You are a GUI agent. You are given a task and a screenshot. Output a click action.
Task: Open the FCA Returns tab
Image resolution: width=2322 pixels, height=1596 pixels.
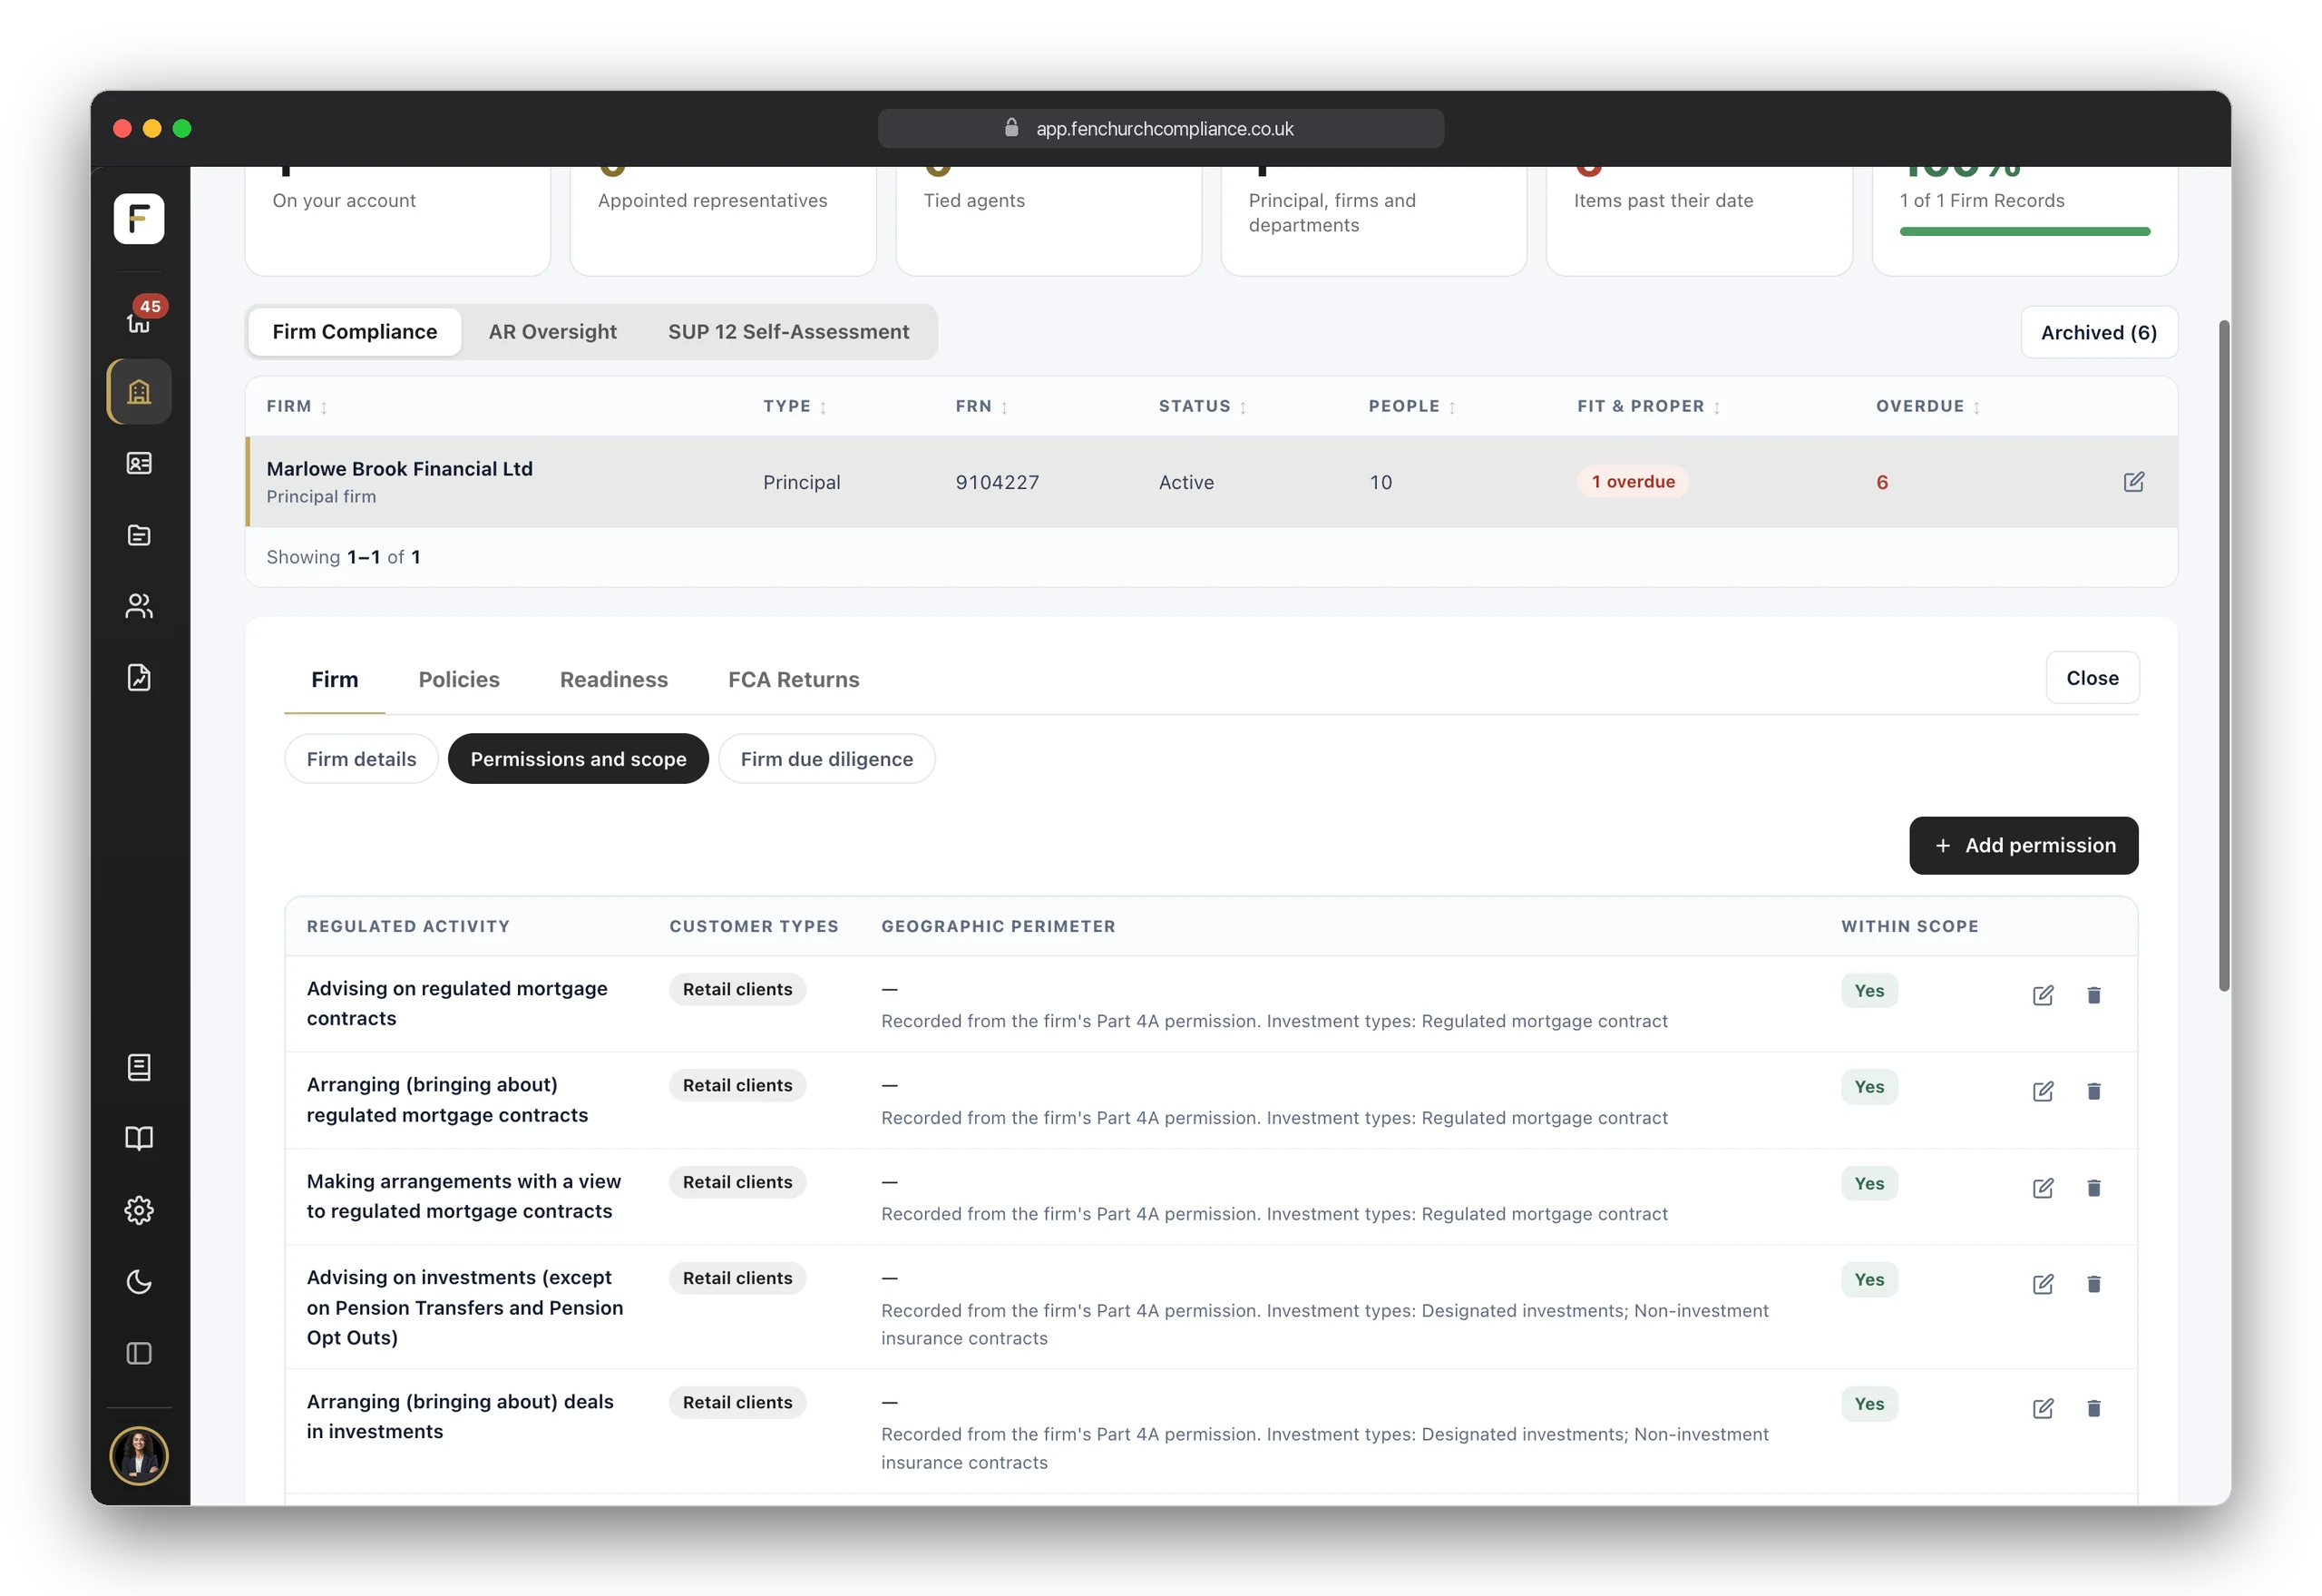click(x=794, y=680)
